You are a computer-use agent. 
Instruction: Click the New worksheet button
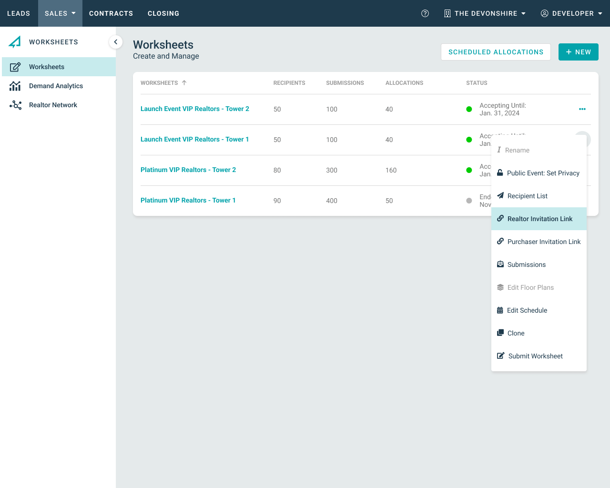click(578, 52)
